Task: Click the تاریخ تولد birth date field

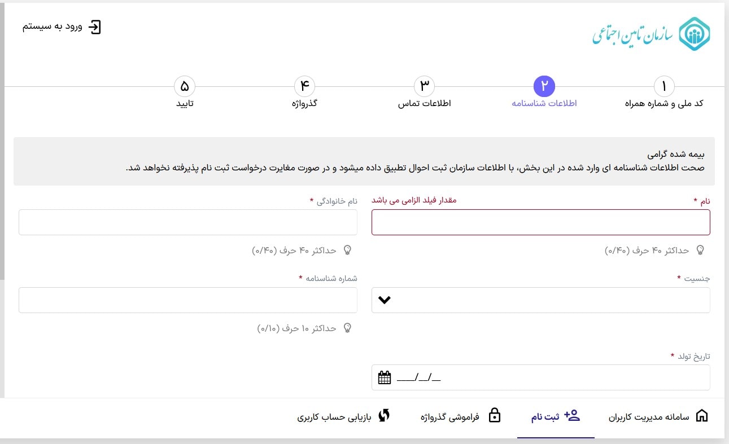Action: point(540,377)
